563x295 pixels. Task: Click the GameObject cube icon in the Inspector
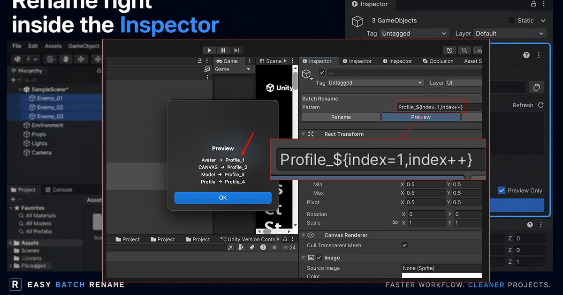coord(306,74)
